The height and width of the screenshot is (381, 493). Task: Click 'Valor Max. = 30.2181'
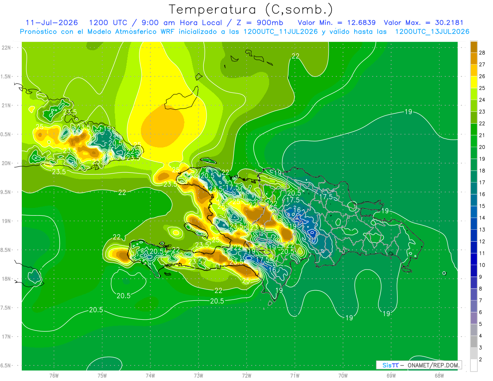(424, 23)
